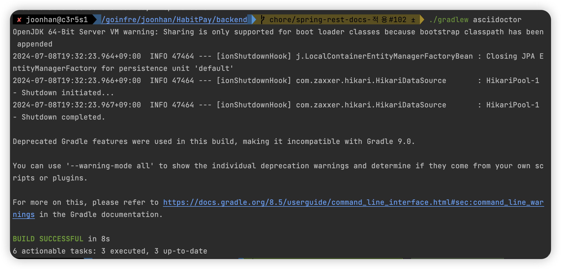Viewport: 561px width, 269px height.
Task: Click the BUILD SUCCESSFUL message
Action: point(48,239)
